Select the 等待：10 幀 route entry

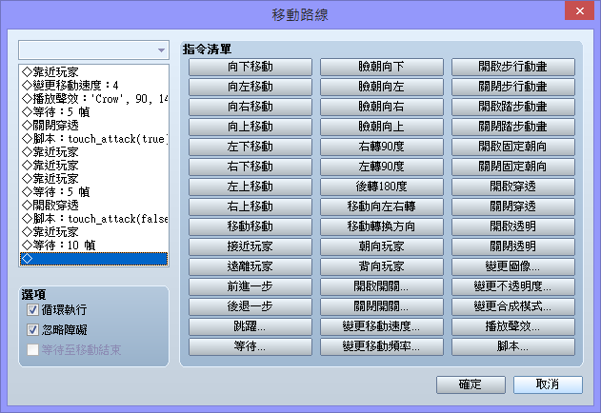[94, 246]
